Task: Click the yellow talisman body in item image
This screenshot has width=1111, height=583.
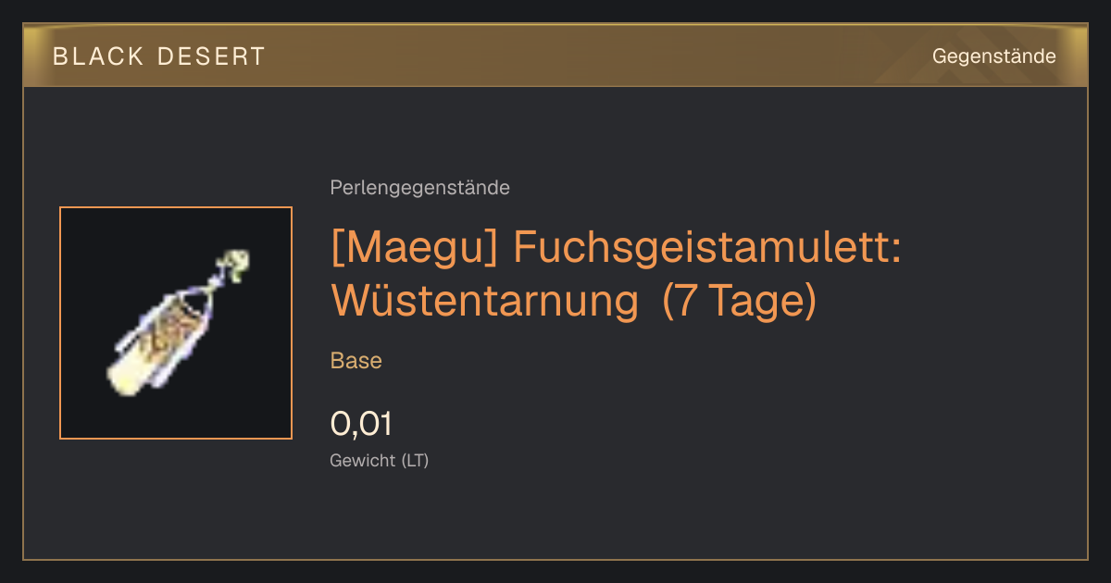Action: coord(157,342)
